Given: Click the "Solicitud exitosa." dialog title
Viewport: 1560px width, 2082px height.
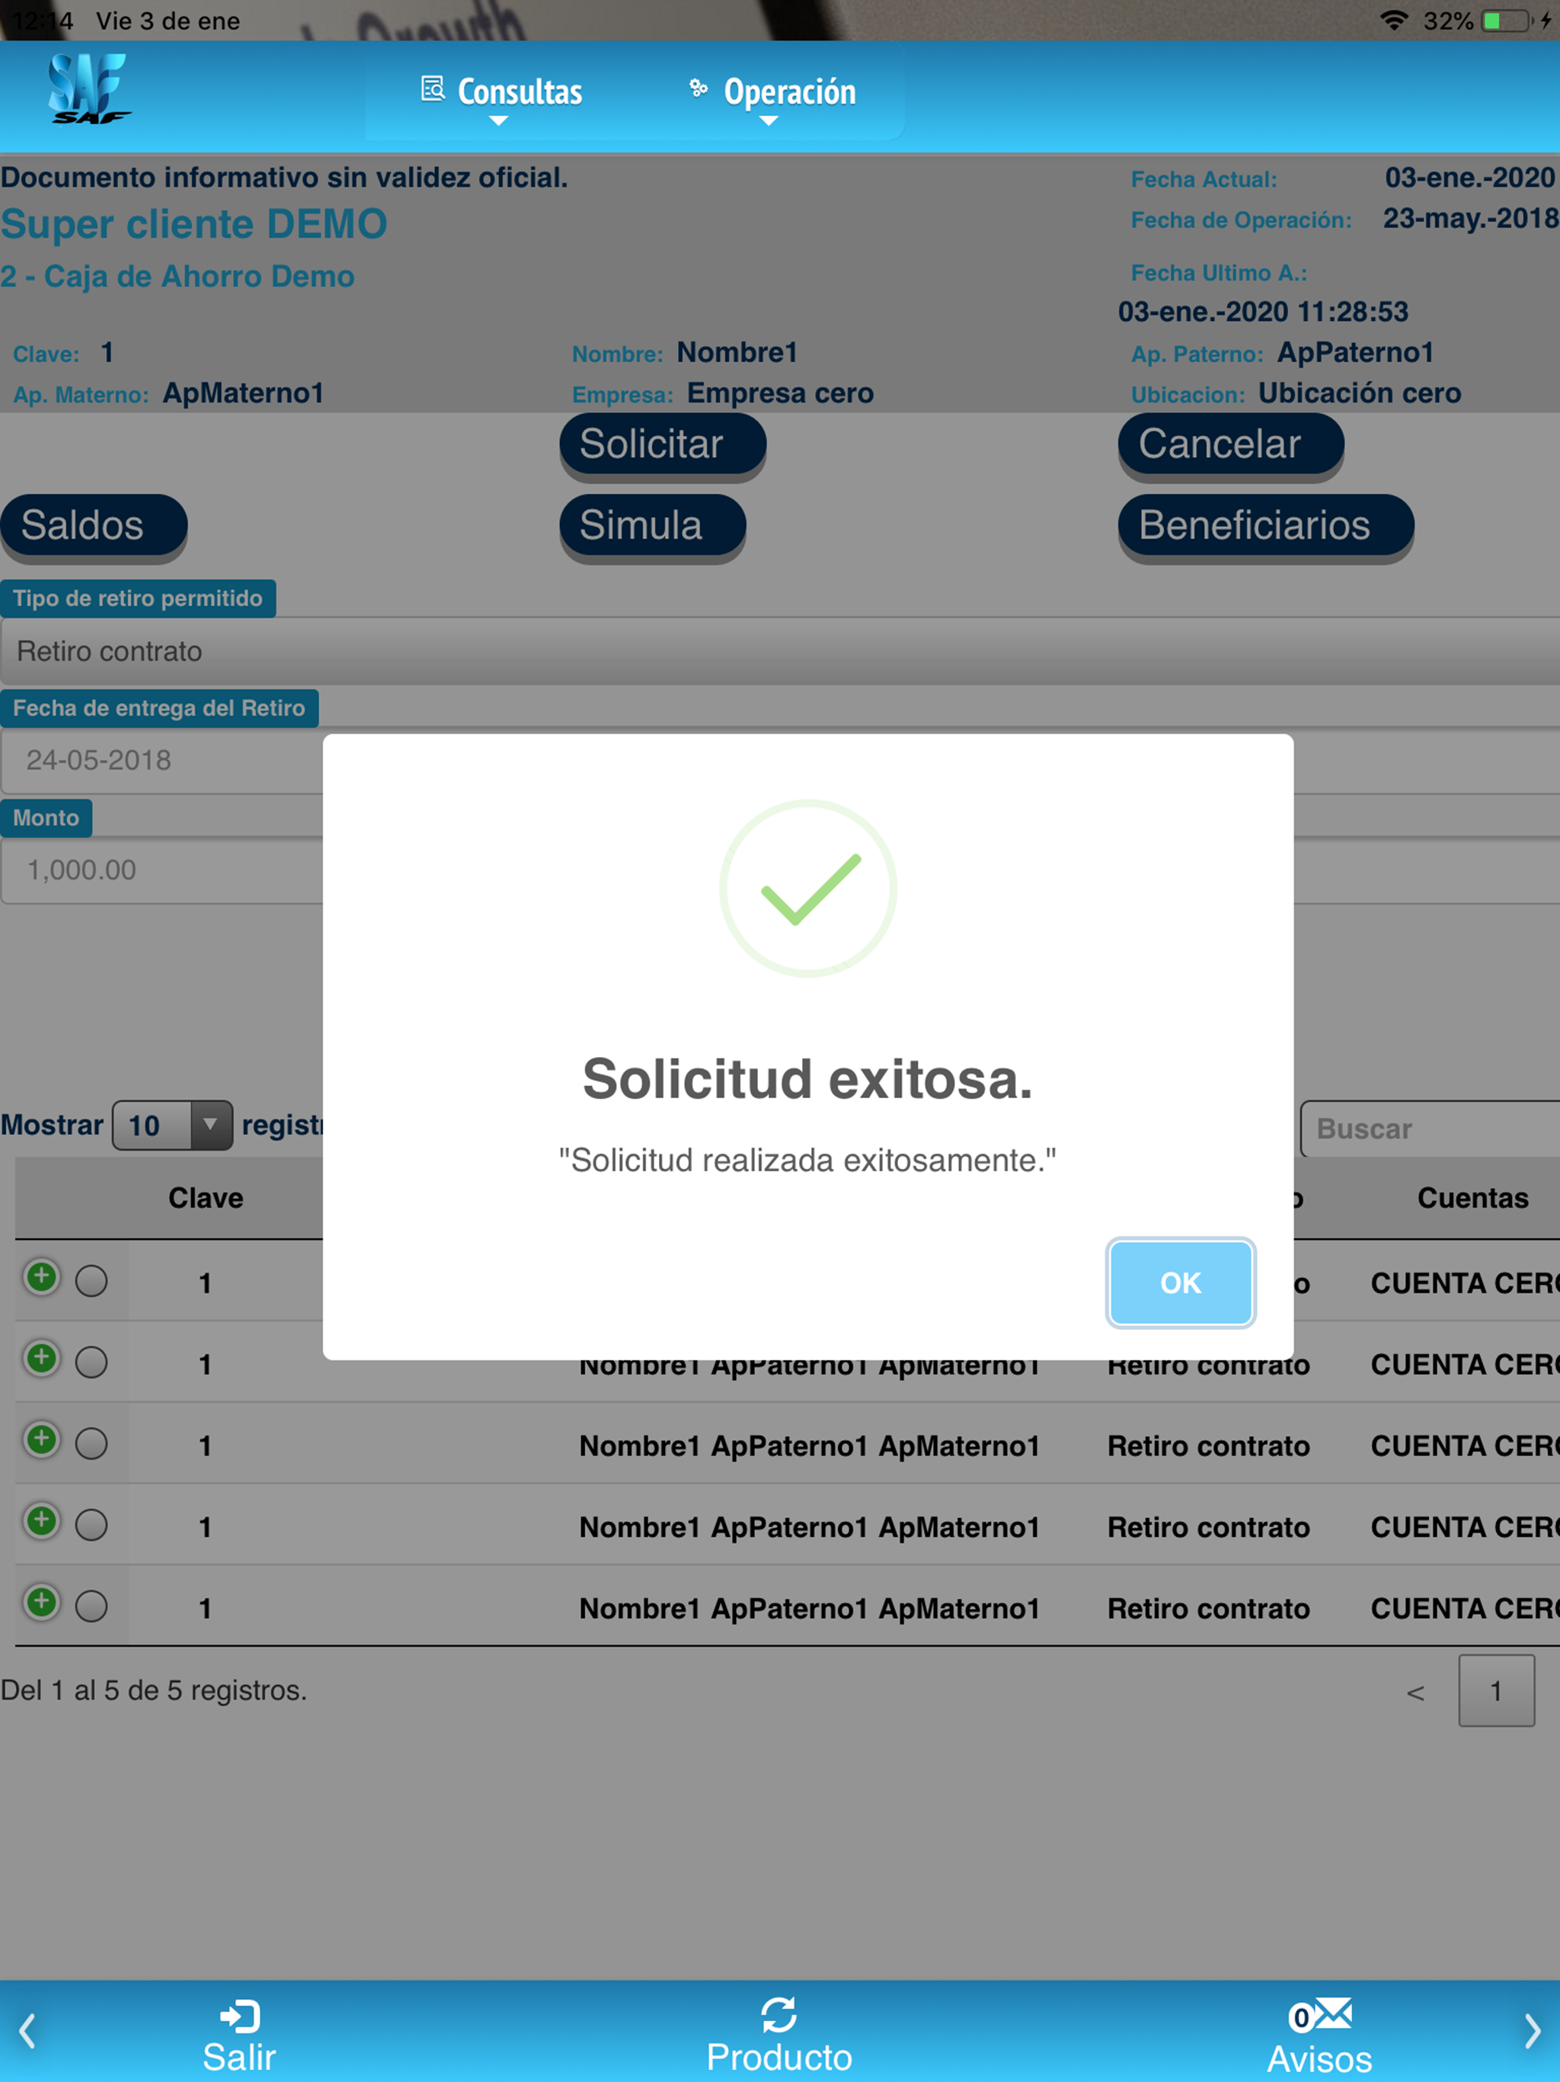Looking at the screenshot, I should tap(807, 1078).
